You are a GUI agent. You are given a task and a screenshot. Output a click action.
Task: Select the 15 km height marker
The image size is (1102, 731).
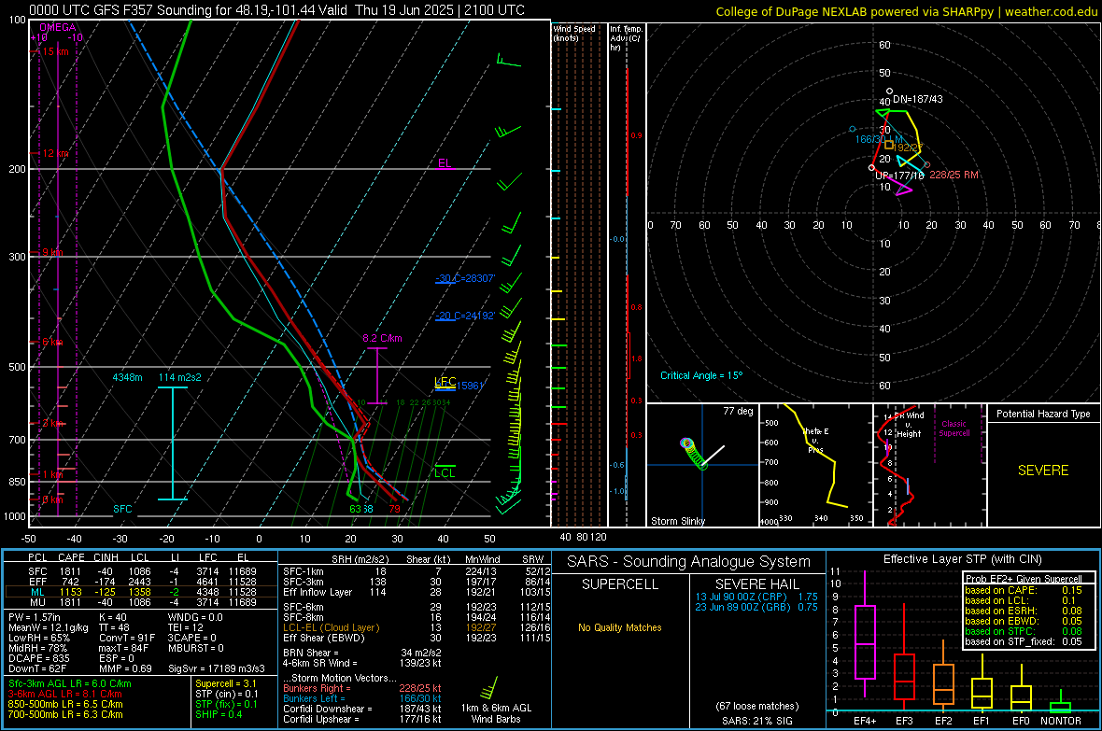coord(55,51)
